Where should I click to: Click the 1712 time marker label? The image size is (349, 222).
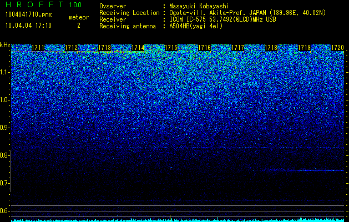click(x=71, y=48)
